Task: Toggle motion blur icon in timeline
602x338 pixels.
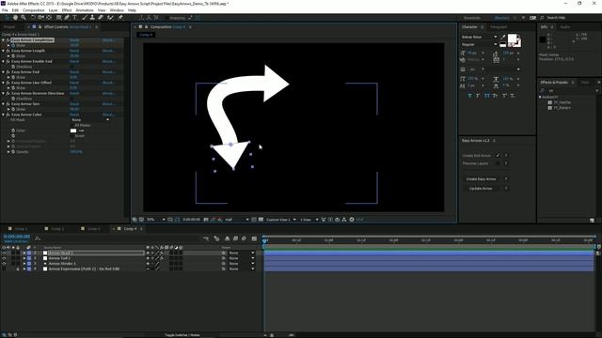Action: (244, 238)
